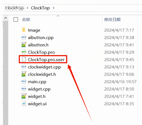Toggle the select-all checkbox beside 名称

click(x=16, y=19)
